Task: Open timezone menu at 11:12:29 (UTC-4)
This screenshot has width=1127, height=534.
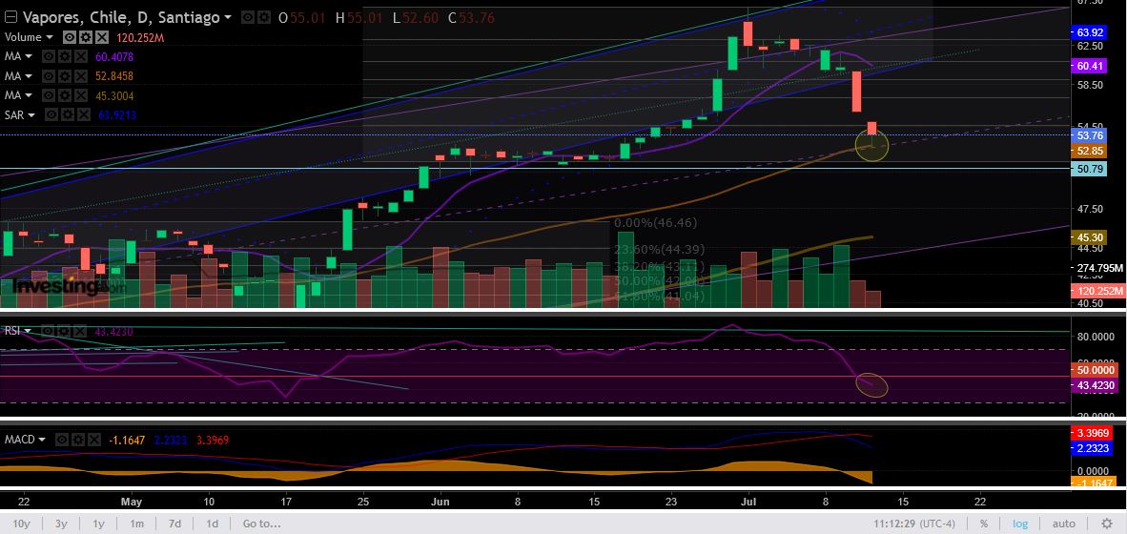Action: tap(916, 524)
